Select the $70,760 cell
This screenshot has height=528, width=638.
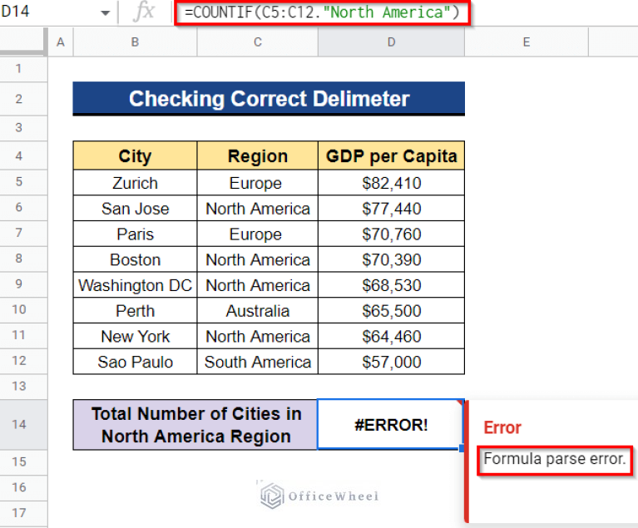click(391, 234)
